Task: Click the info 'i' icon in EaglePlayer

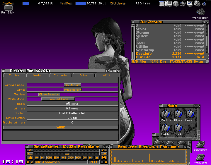Action: point(102,162)
